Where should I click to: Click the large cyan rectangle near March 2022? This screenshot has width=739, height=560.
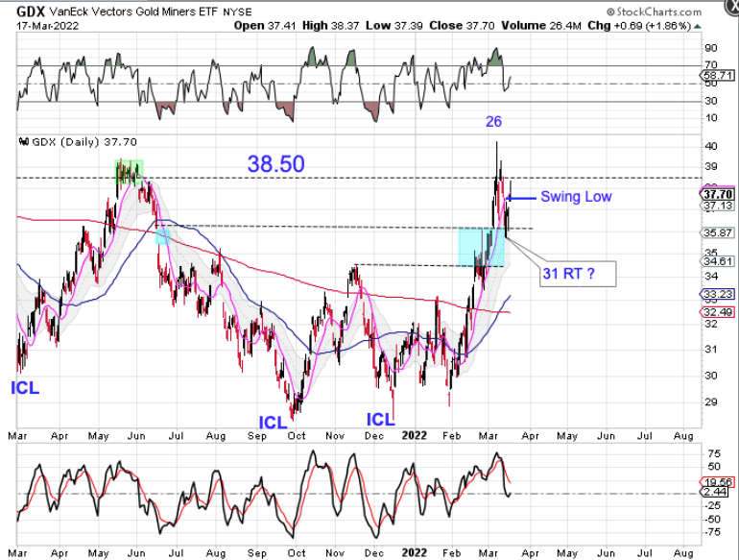point(481,247)
